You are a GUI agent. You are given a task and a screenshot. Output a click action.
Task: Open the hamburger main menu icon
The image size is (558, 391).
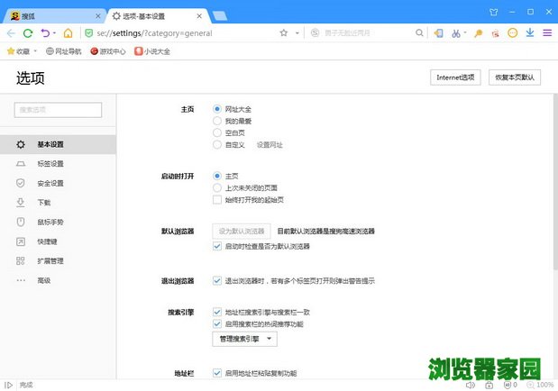click(546, 33)
